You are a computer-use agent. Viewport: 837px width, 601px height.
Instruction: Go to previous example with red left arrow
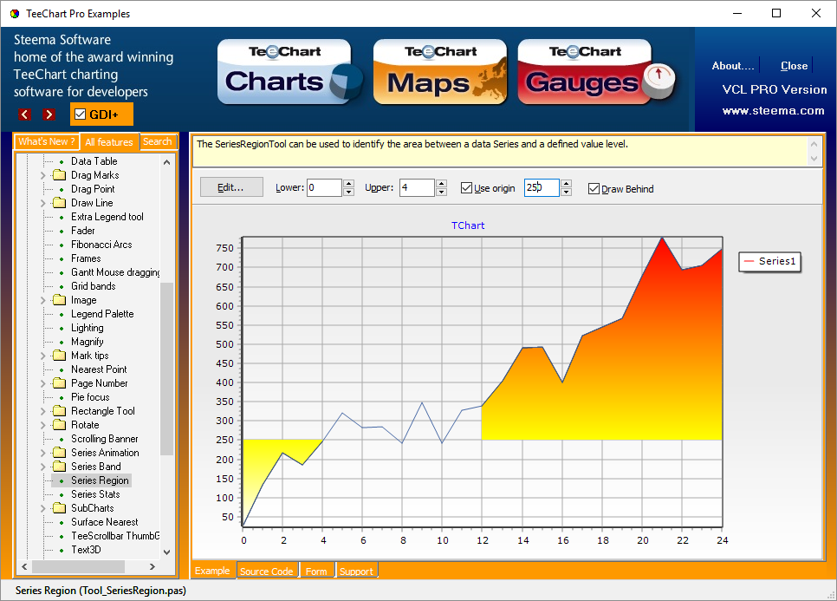tap(24, 114)
